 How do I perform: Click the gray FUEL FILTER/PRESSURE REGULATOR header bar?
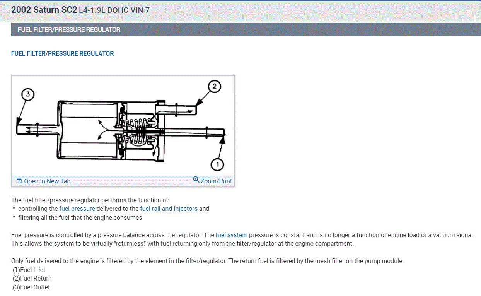point(246,29)
